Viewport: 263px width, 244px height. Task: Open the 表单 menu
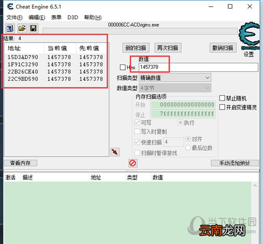[x=56, y=17]
